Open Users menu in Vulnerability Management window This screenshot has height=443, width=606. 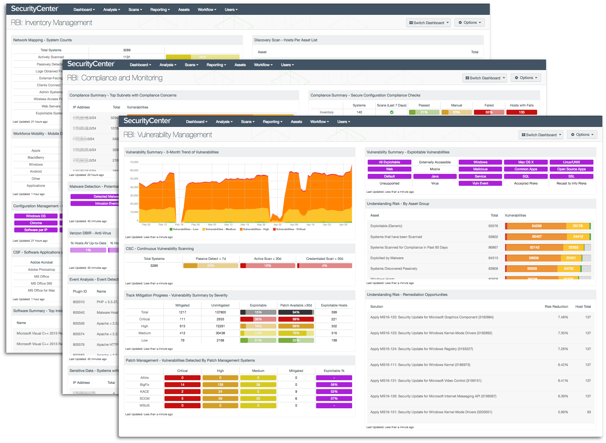[x=344, y=122]
